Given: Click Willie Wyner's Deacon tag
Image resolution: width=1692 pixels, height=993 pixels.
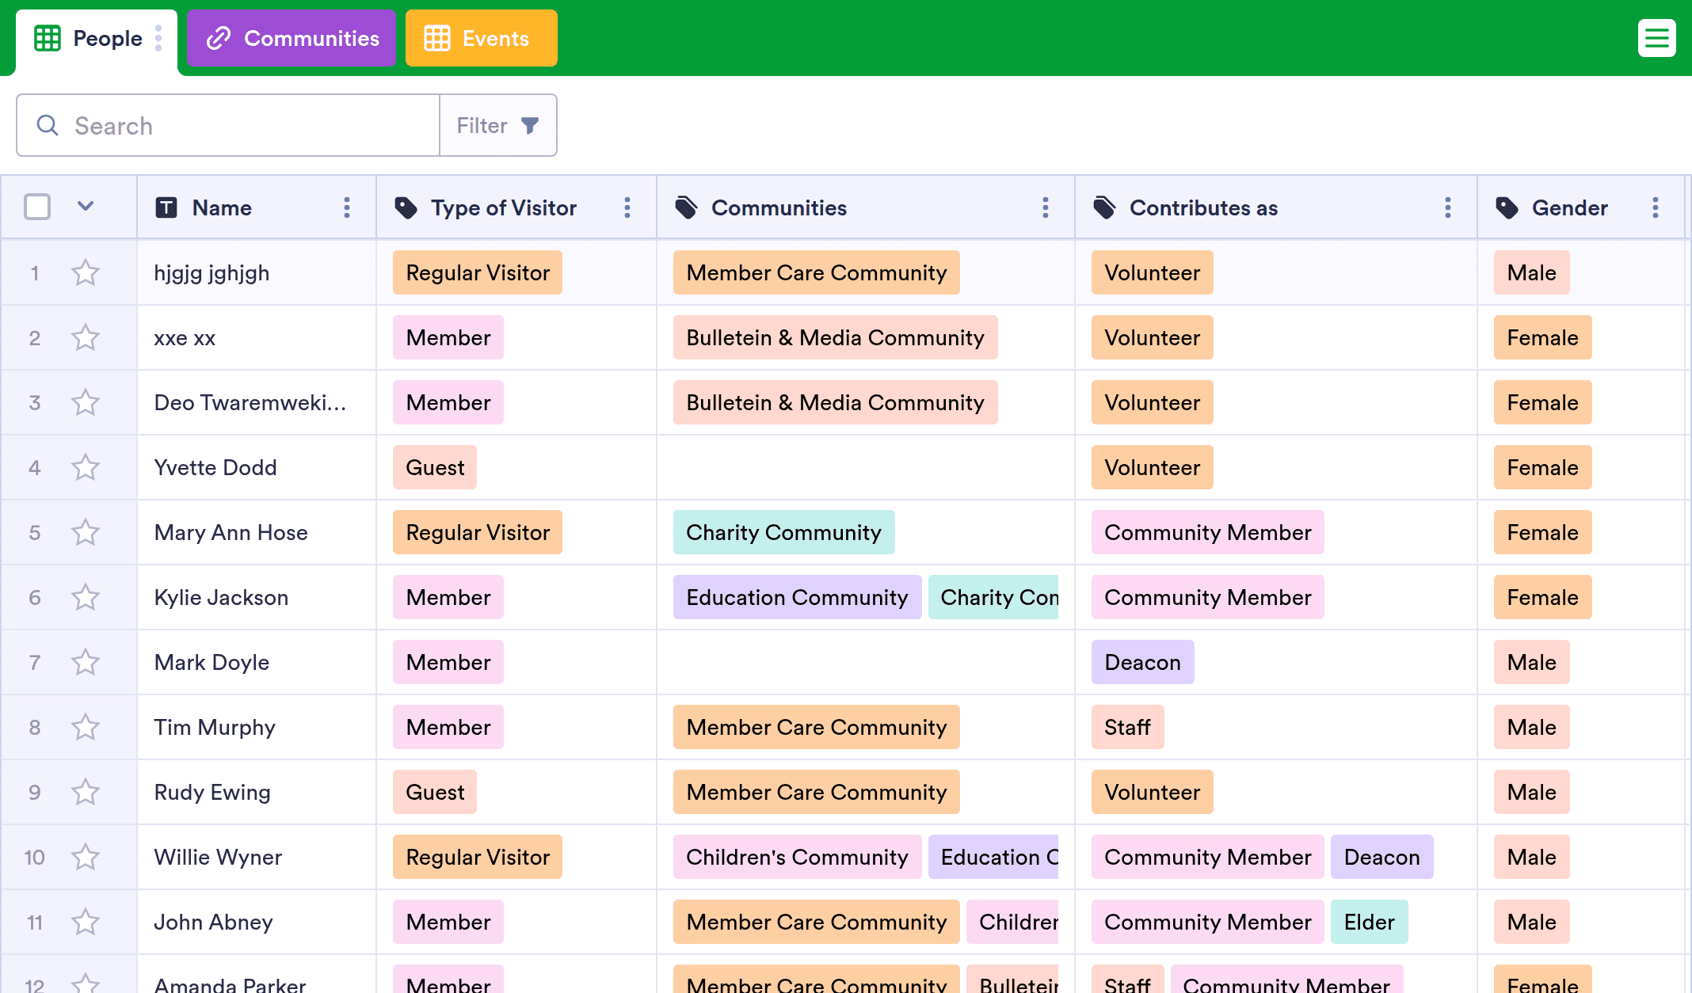Looking at the screenshot, I should pos(1381,857).
